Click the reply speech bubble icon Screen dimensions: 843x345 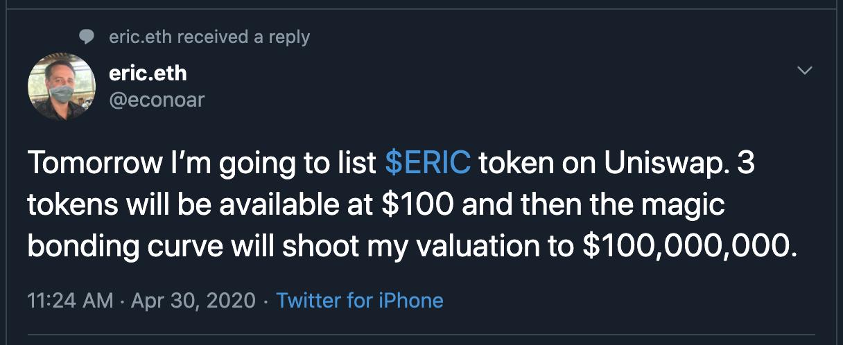point(87,37)
